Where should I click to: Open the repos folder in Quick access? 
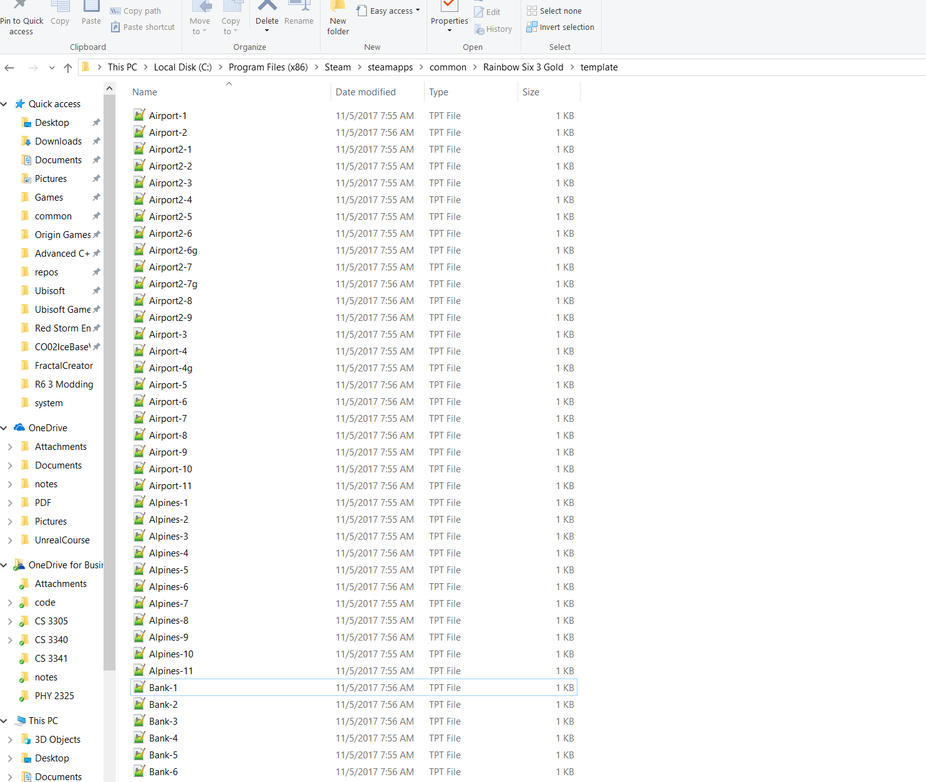click(46, 272)
